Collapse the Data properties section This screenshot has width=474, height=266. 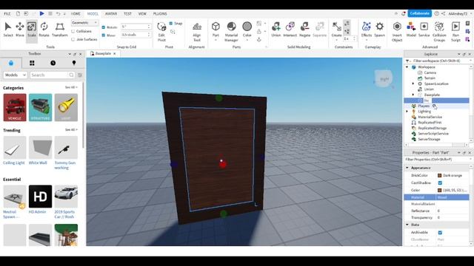[407, 225]
